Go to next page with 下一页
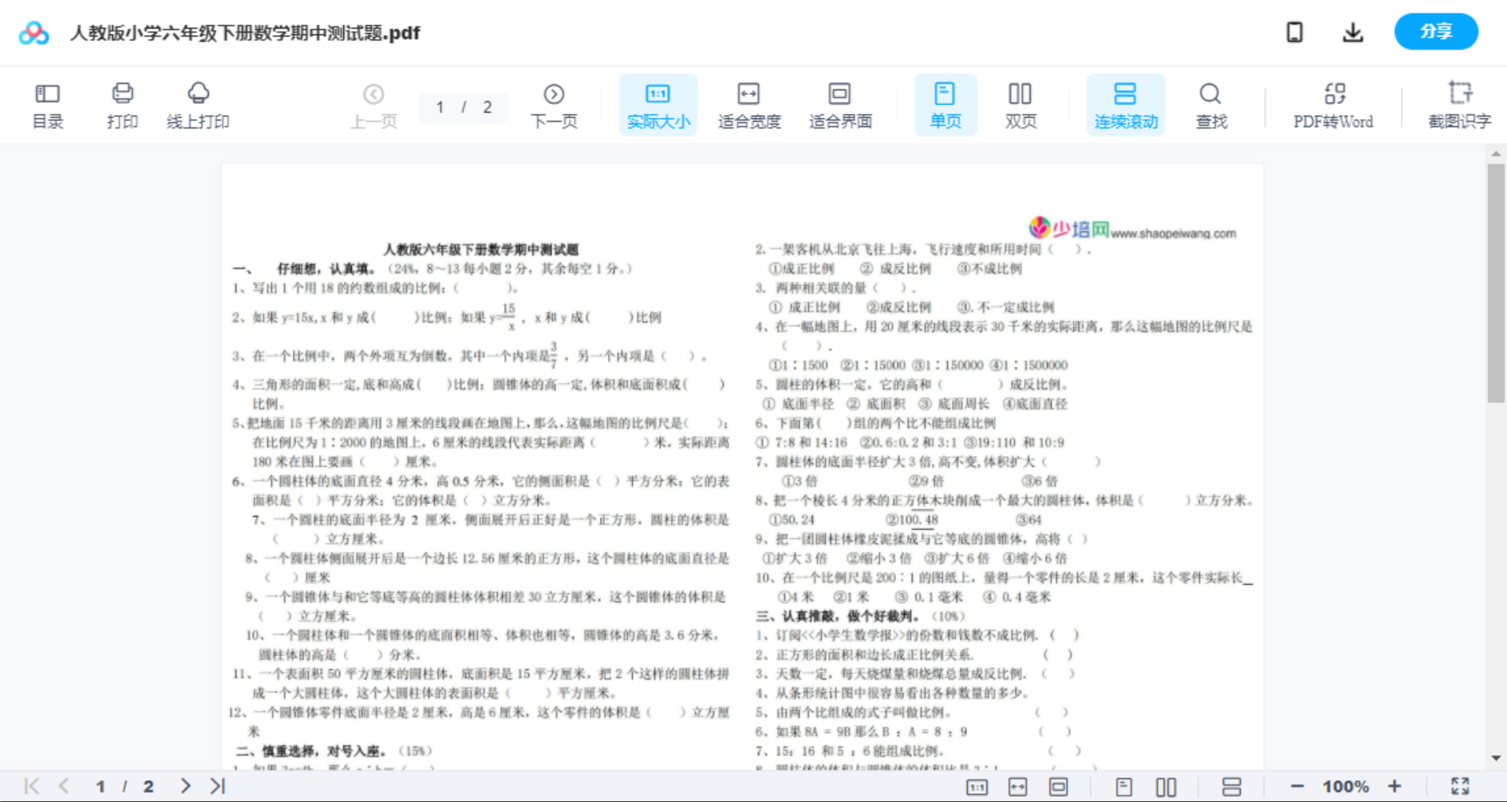1507x802 pixels. [x=553, y=104]
